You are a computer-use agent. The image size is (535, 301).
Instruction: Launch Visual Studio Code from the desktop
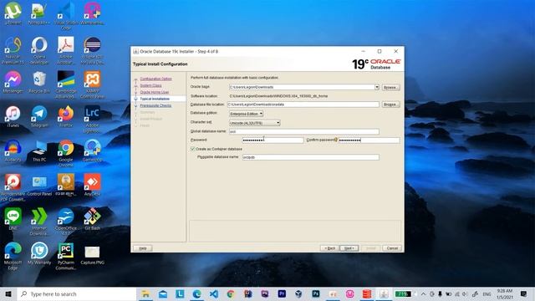66,16
